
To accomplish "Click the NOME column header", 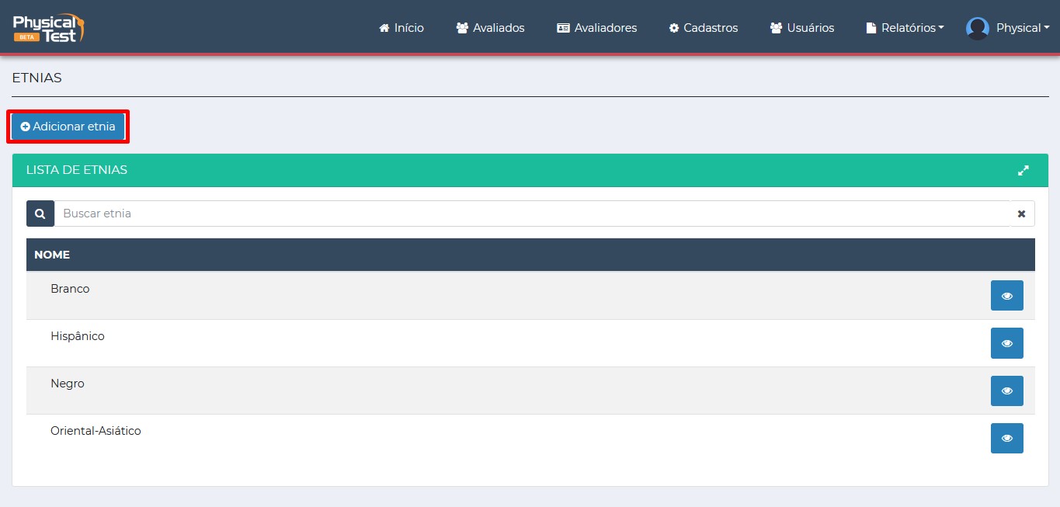I will pos(52,255).
